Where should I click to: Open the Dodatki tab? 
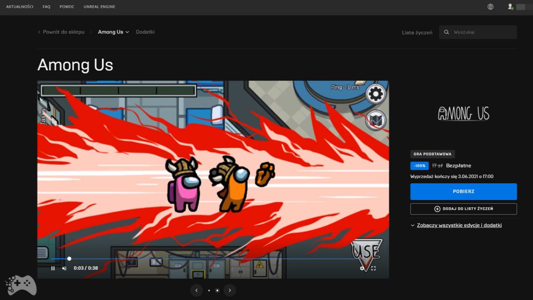click(x=145, y=32)
